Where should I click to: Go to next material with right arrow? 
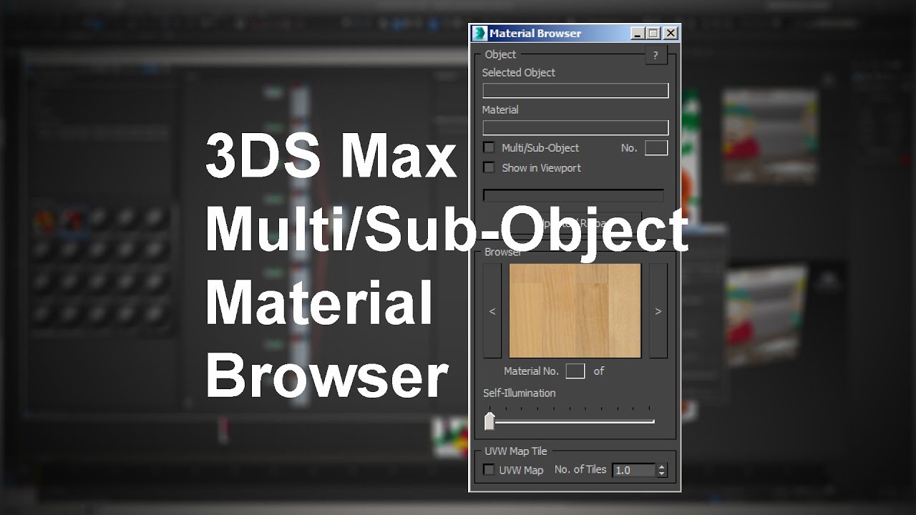(x=658, y=311)
